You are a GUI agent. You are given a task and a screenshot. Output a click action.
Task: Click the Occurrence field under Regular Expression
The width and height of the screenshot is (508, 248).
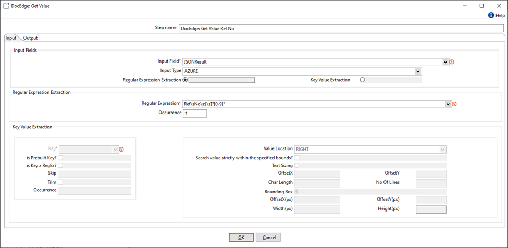pyautogui.click(x=195, y=113)
